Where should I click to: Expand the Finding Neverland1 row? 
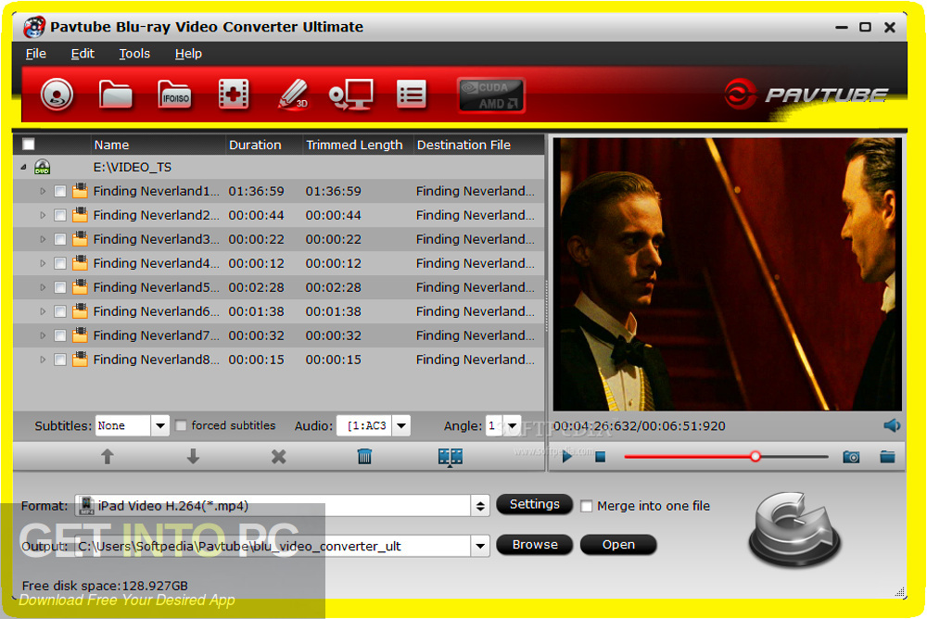[x=43, y=192]
